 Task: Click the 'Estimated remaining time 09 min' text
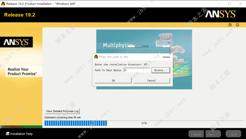(x=63, y=118)
